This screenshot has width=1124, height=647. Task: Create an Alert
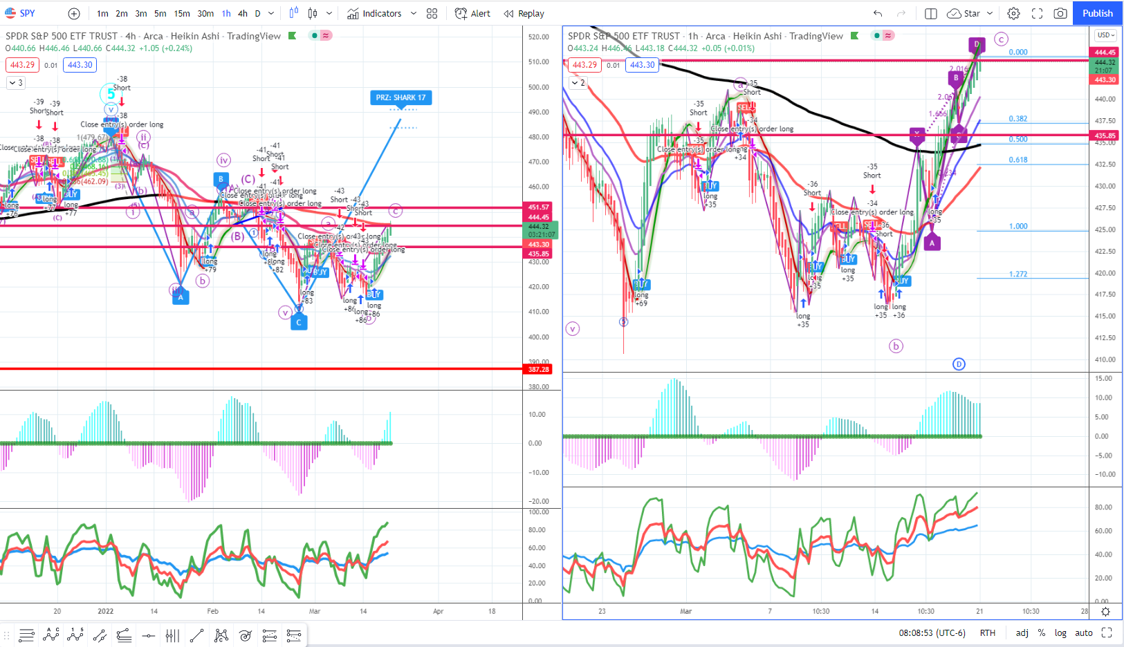[x=473, y=13]
